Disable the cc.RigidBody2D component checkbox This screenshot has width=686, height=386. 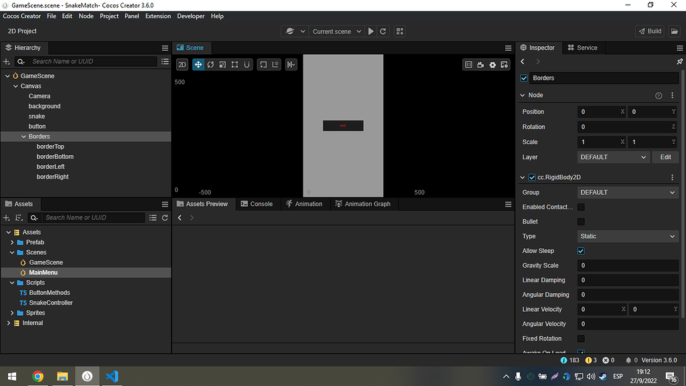pos(532,177)
